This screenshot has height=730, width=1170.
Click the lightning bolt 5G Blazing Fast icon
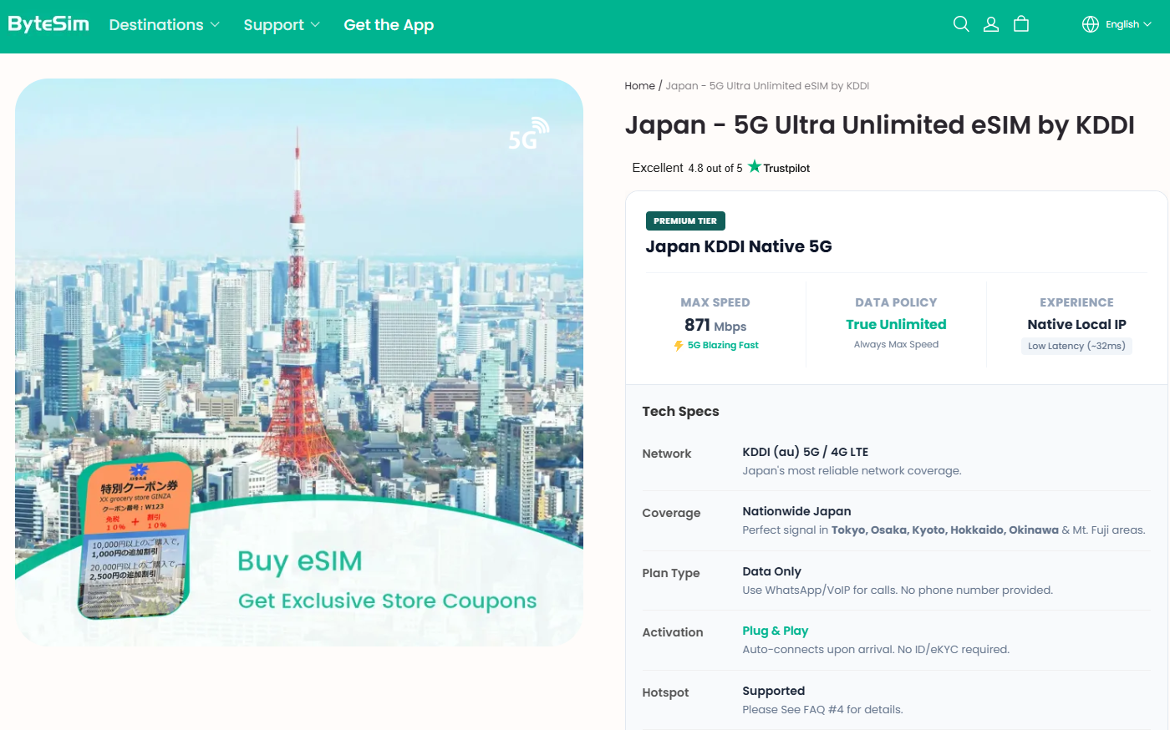click(x=679, y=346)
